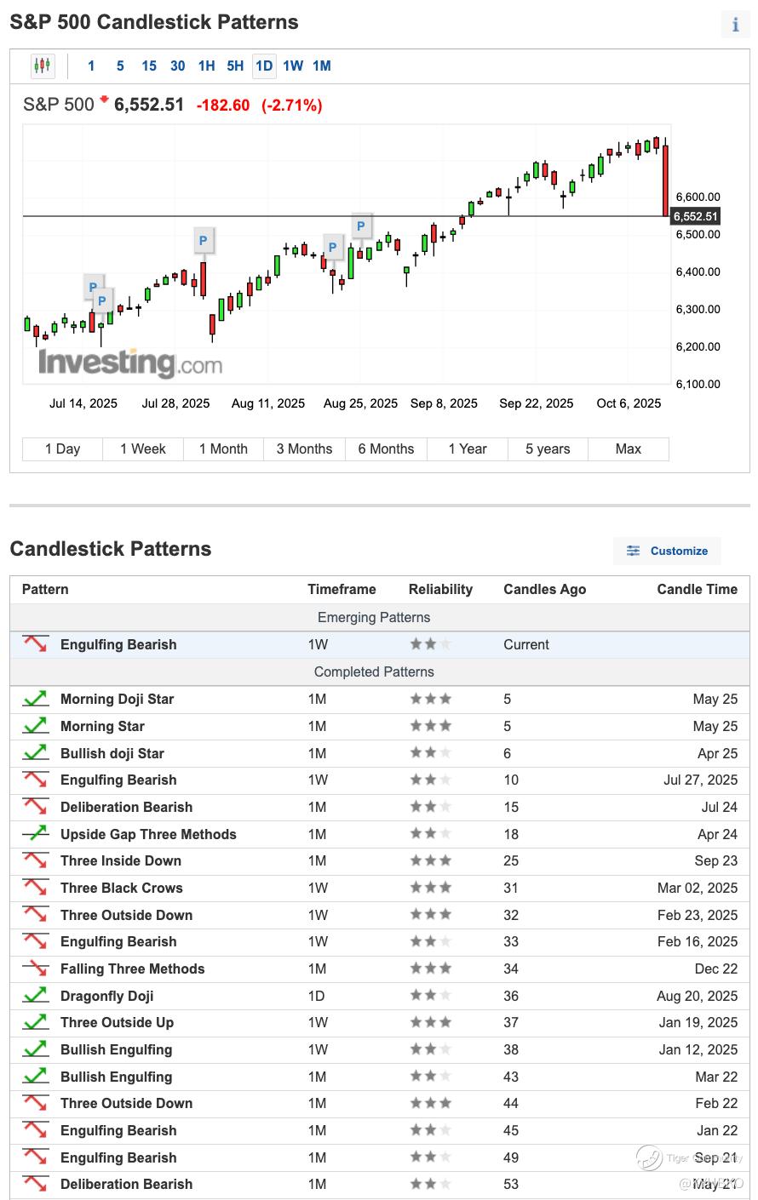This screenshot has height=1200, width=758.
Task: Click the P marker nearest Aug 25
Action: tap(361, 226)
